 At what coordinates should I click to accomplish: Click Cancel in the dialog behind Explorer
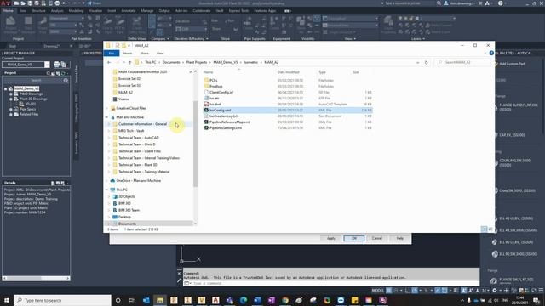pyautogui.click(x=376, y=238)
